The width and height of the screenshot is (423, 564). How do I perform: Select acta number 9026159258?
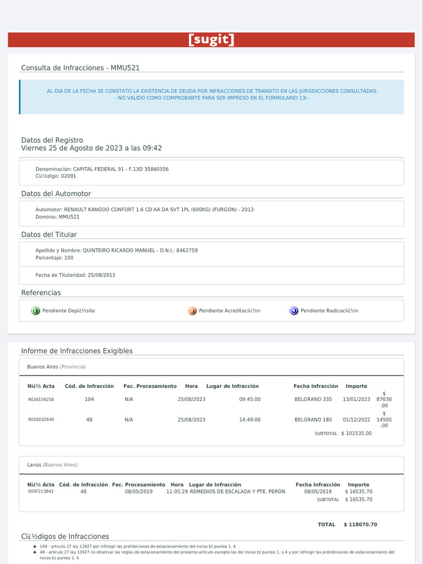[x=41, y=399]
